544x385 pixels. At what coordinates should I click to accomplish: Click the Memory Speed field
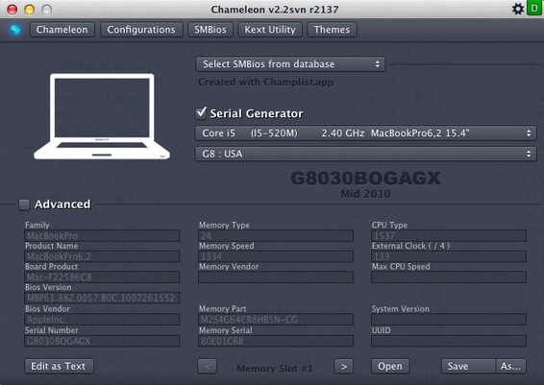click(276, 256)
